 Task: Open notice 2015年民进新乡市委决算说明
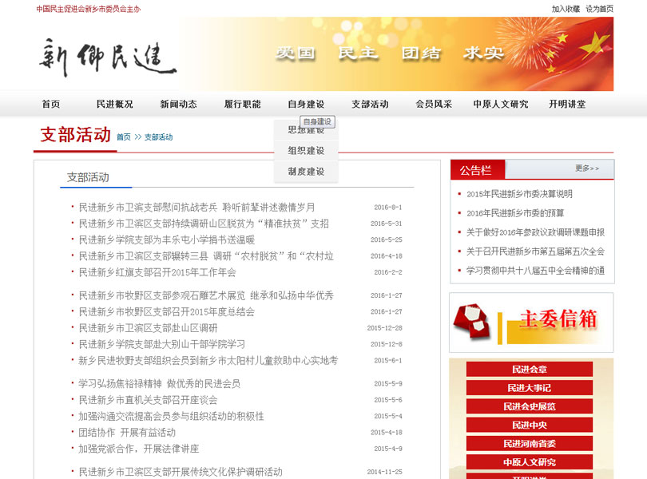(x=519, y=194)
